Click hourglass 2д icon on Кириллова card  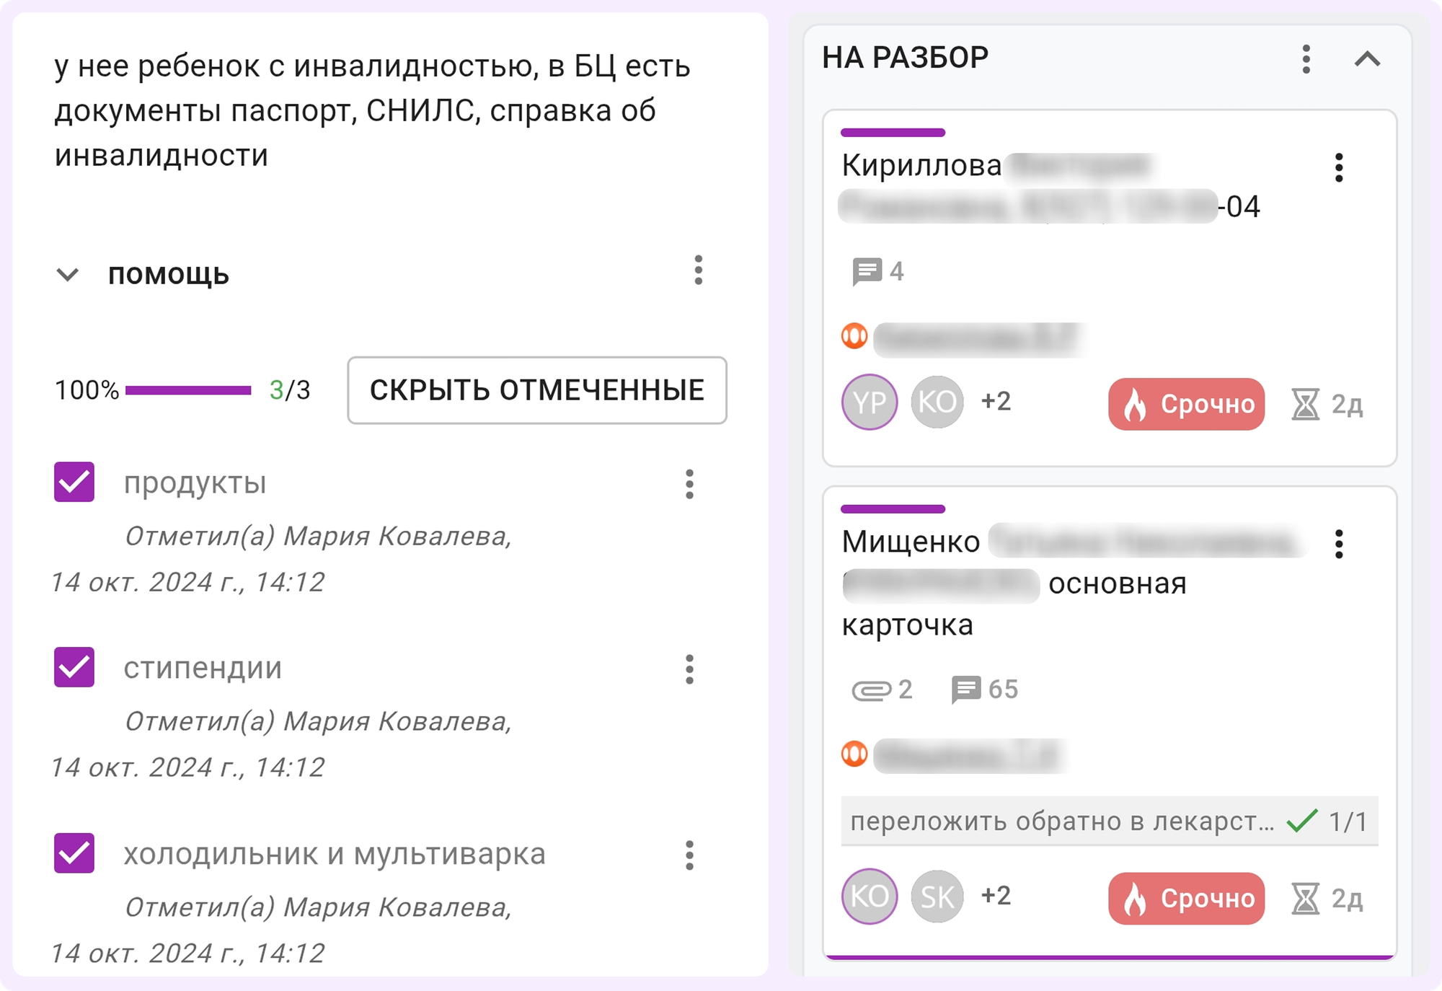[x=1305, y=405]
